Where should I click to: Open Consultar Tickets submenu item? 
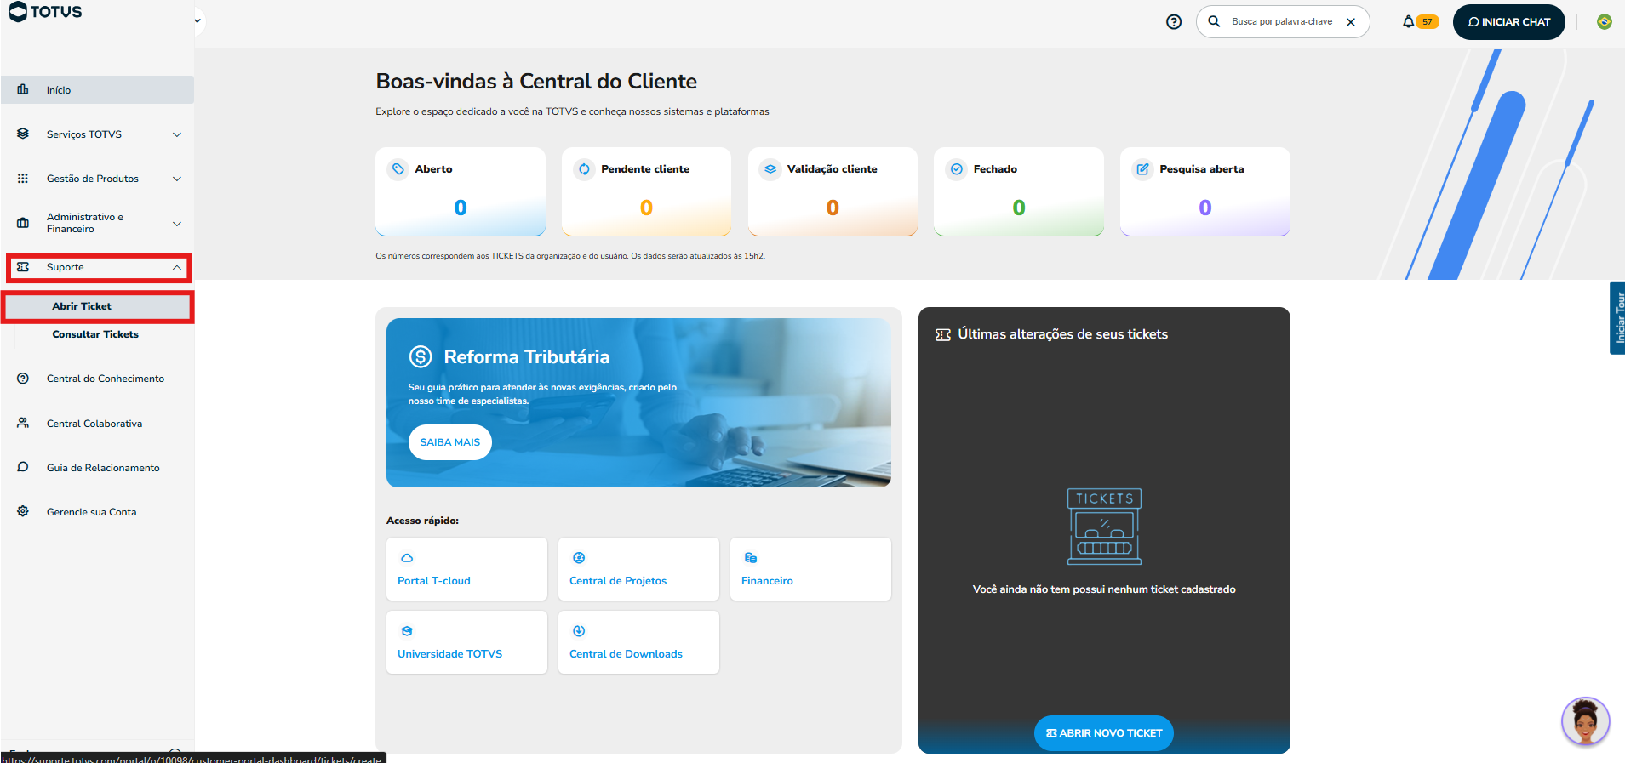(95, 334)
